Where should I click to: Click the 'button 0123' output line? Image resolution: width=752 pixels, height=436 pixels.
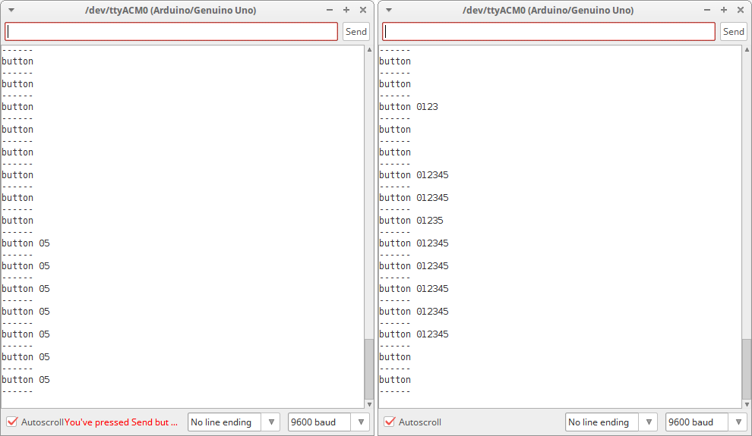click(x=409, y=107)
